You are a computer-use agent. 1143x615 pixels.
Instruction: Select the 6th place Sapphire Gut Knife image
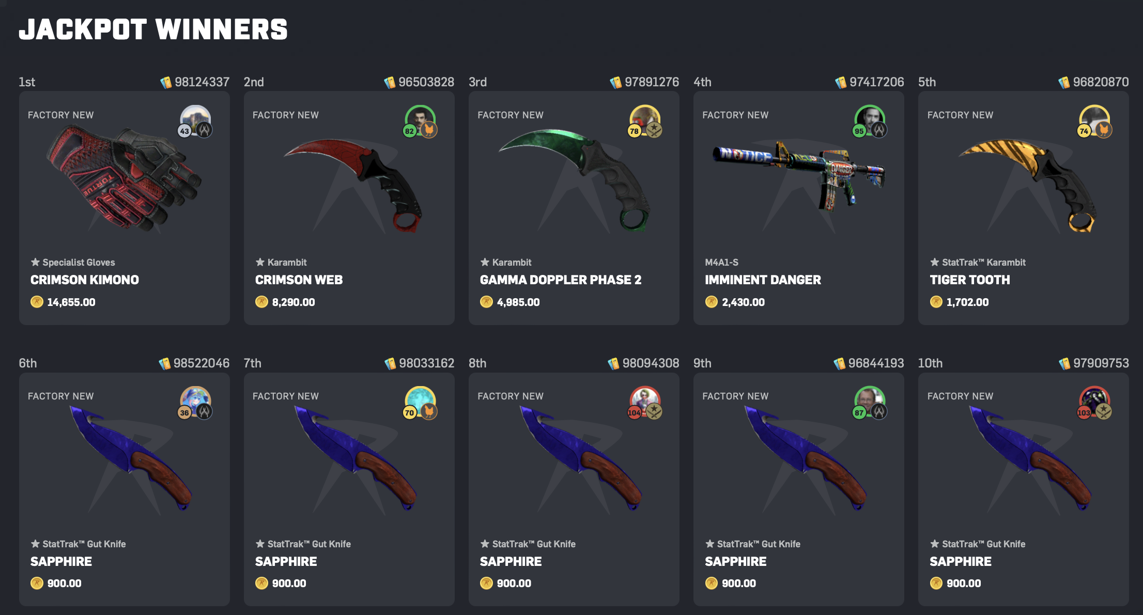click(131, 458)
